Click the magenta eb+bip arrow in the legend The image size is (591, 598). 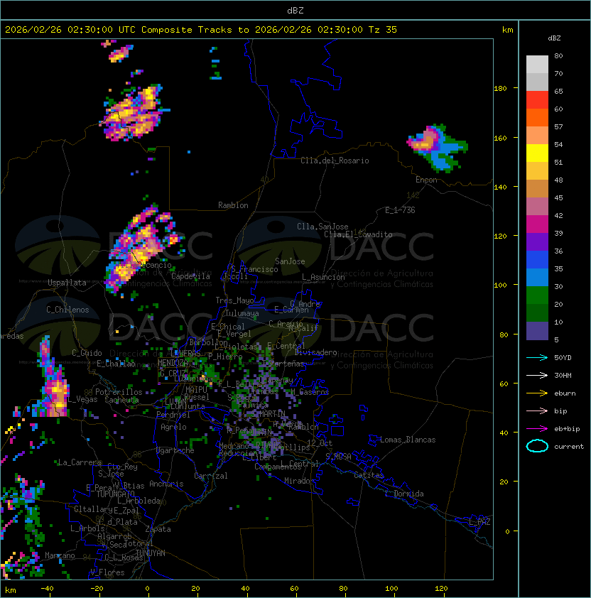click(x=537, y=429)
